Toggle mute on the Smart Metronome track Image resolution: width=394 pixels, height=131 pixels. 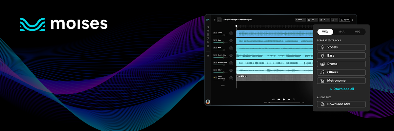(214, 77)
